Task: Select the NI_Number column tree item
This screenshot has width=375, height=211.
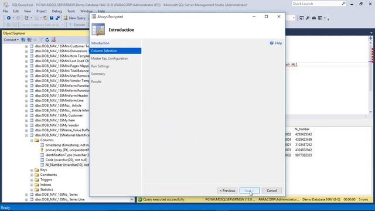Action: point(67,165)
